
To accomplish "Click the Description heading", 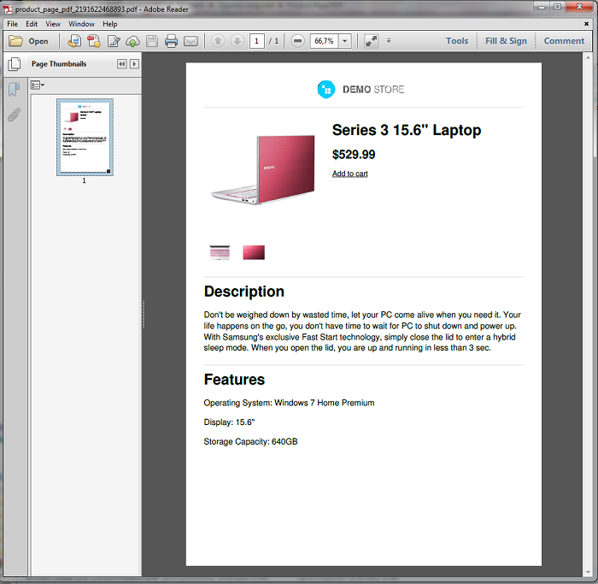I will click(244, 292).
